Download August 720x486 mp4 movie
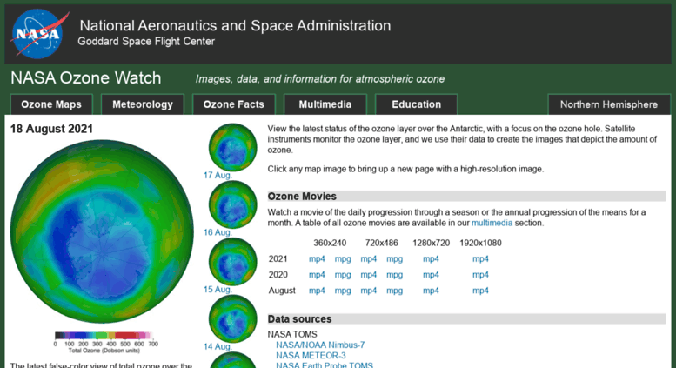 coord(369,291)
